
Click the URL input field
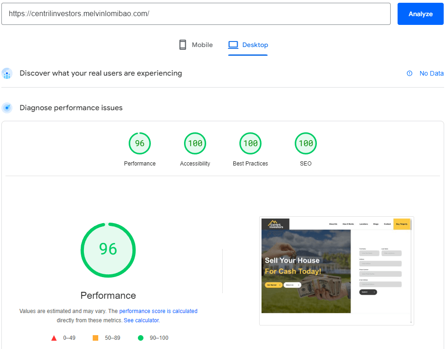tap(196, 14)
